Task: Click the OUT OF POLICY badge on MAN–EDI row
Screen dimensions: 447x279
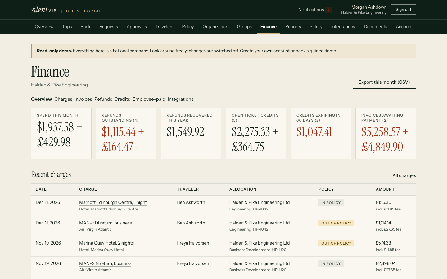Action: pos(336,223)
